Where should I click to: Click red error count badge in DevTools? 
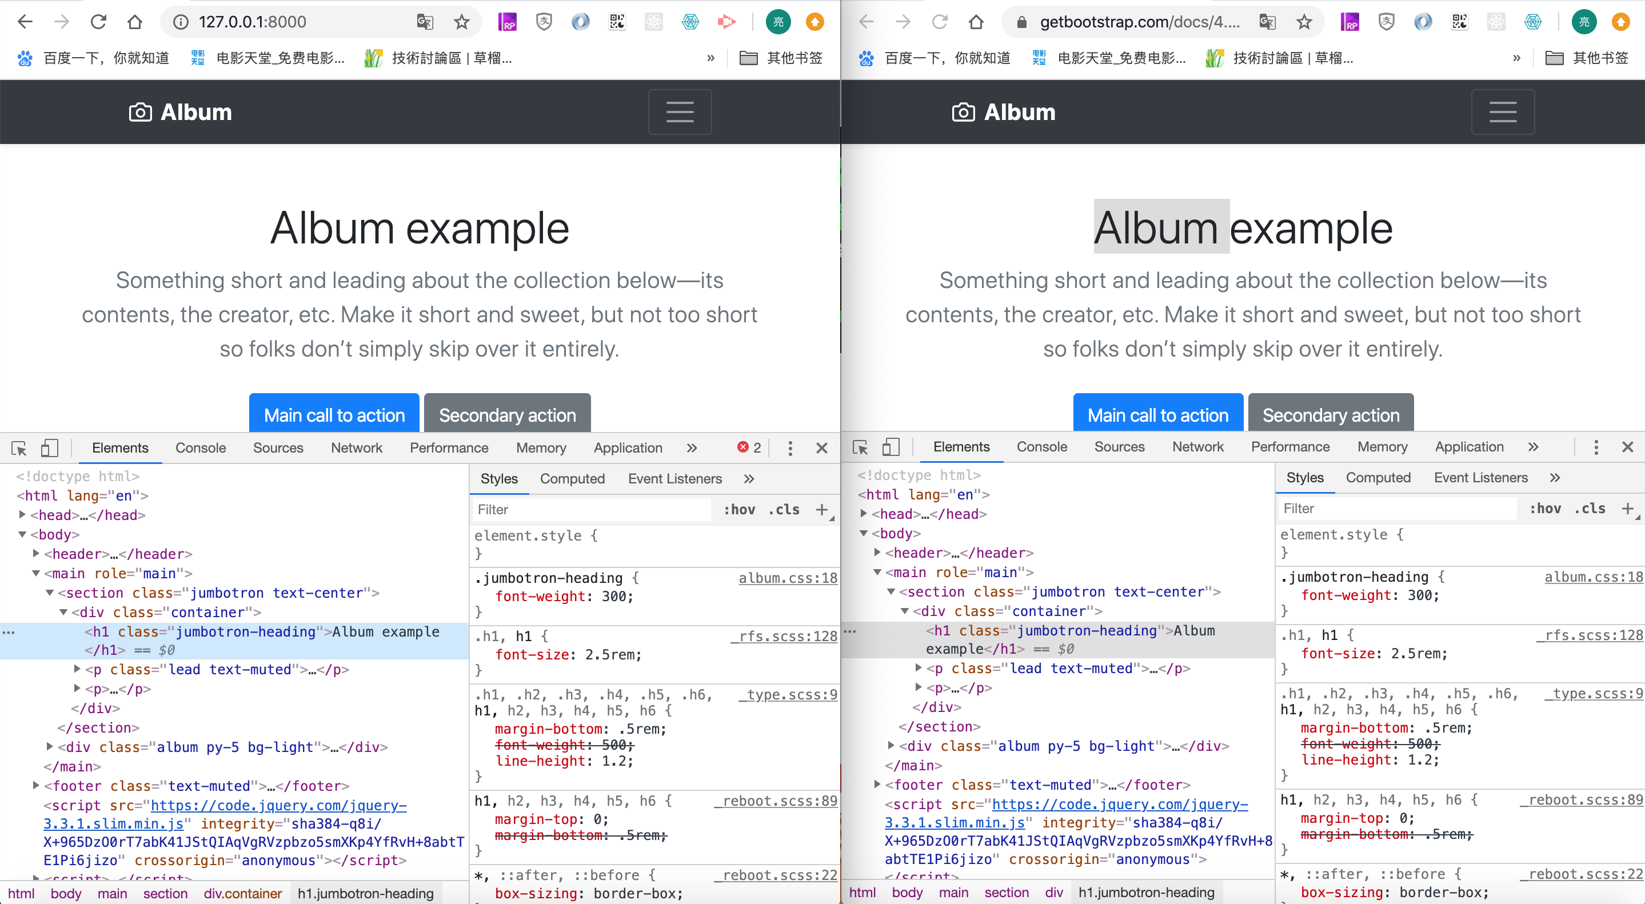[749, 448]
